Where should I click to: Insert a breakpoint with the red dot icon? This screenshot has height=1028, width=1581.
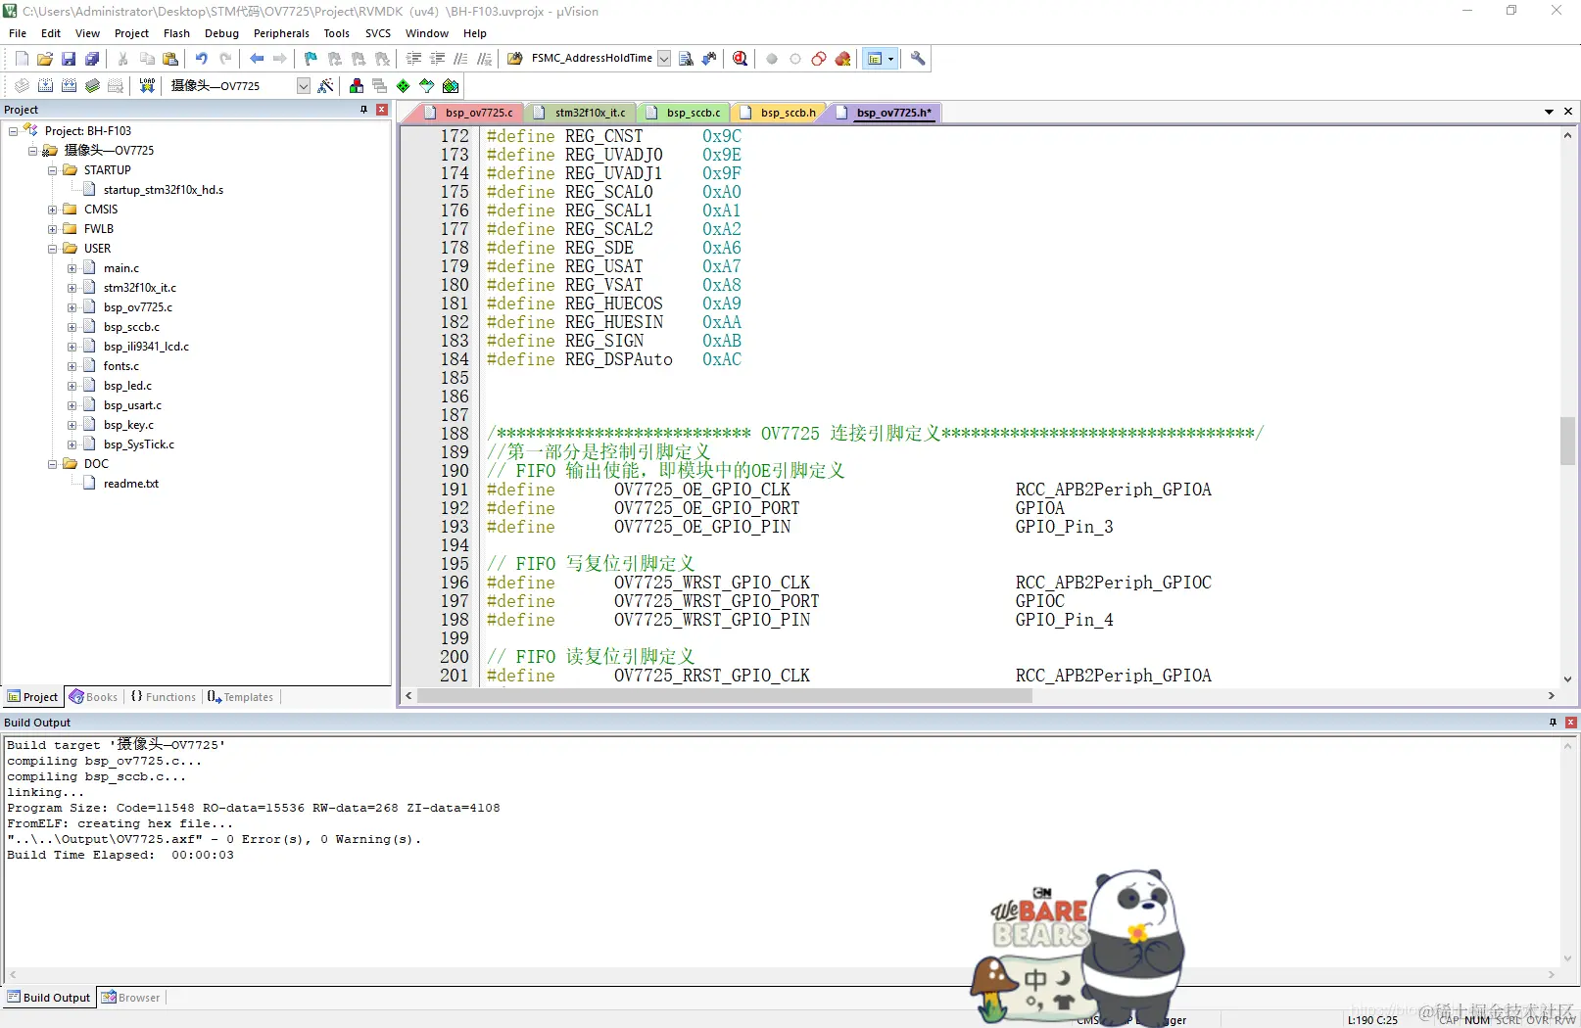pyautogui.click(x=772, y=59)
